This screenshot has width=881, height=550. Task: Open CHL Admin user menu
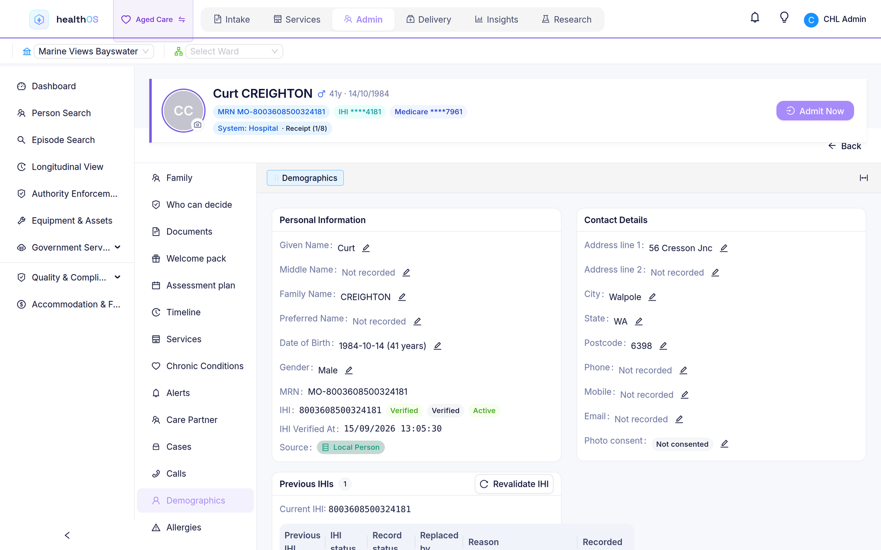(835, 19)
